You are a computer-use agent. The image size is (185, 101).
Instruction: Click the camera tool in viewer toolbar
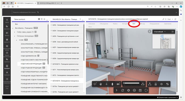coord(118,84)
